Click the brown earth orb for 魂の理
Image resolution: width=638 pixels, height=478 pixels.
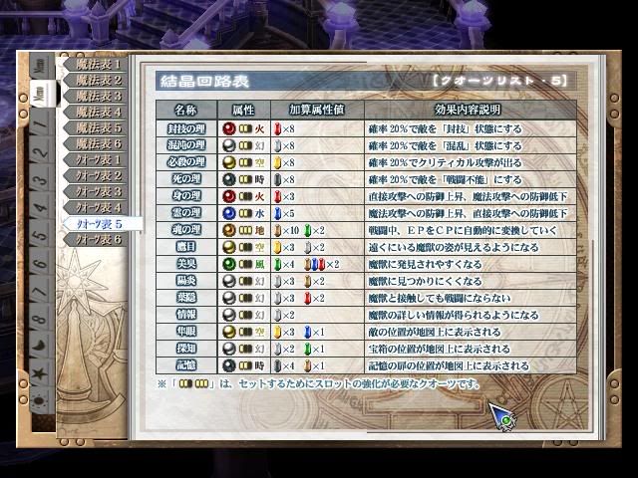click(229, 230)
